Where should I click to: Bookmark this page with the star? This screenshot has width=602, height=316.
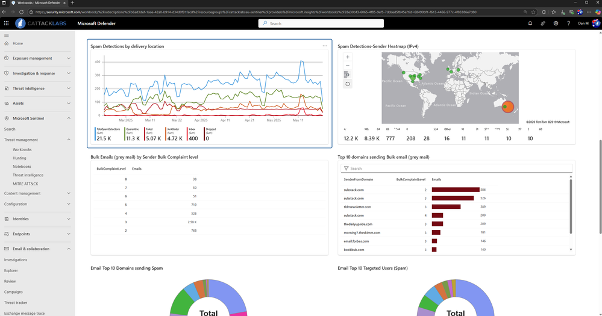(x=533, y=12)
